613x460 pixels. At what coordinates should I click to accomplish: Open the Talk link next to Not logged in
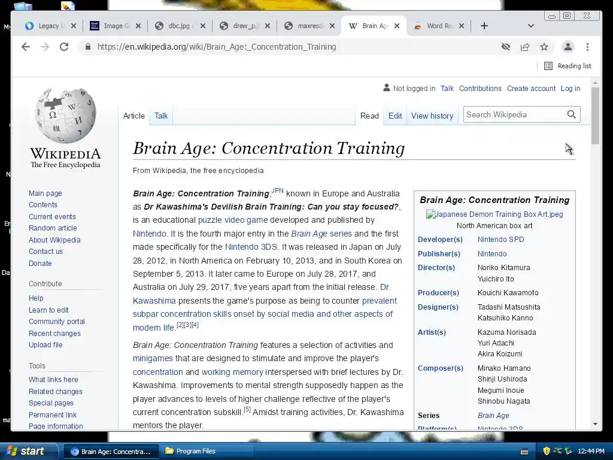coord(447,89)
